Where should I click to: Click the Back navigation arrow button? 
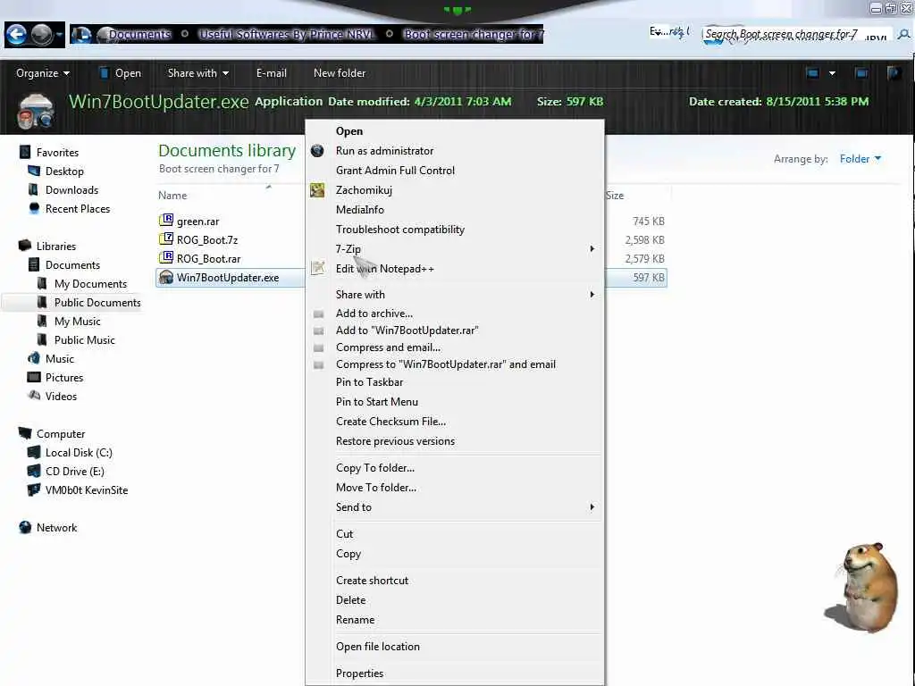tap(16, 35)
